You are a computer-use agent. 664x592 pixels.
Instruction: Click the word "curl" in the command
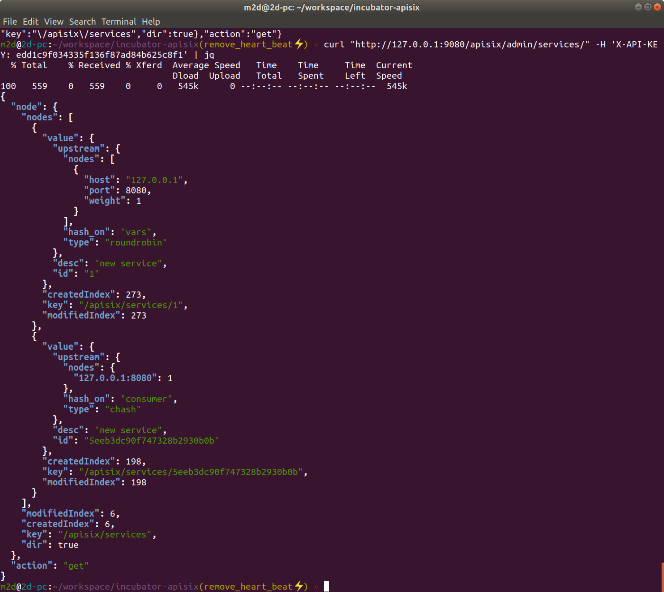pyautogui.click(x=334, y=44)
